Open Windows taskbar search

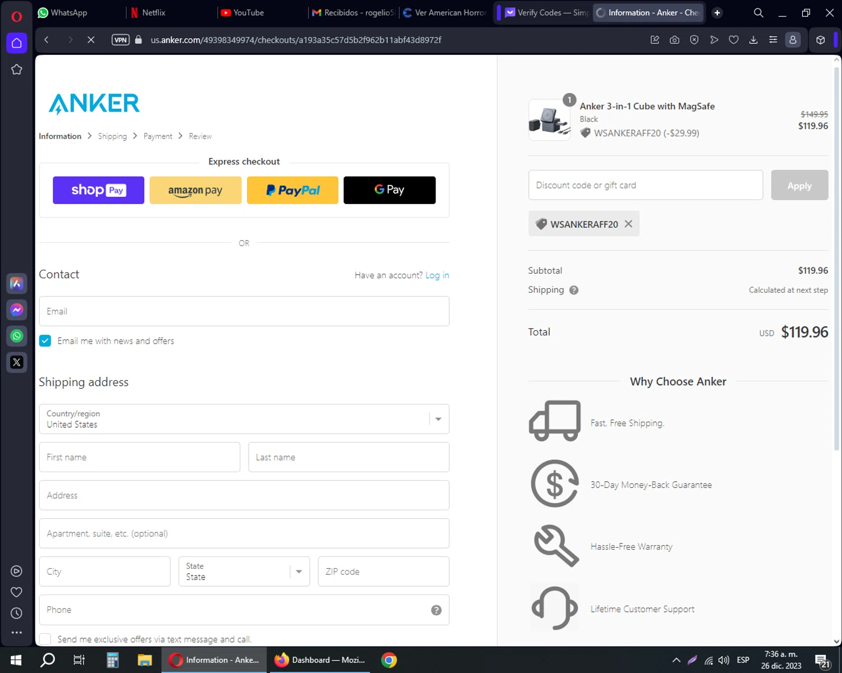pyautogui.click(x=48, y=660)
